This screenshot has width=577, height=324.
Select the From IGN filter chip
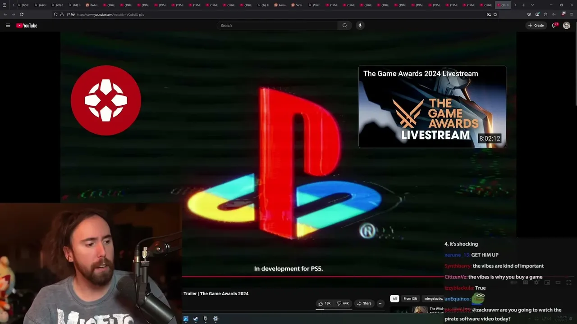[x=410, y=298]
